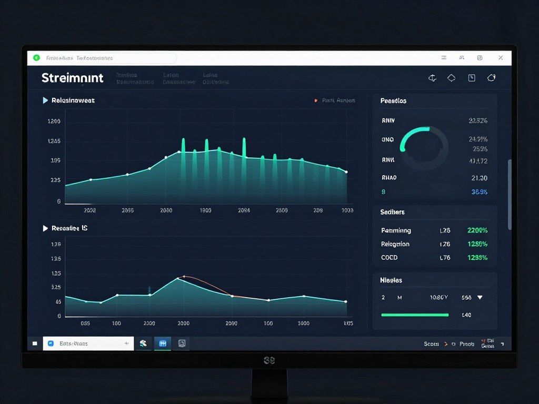539x404 pixels.
Task: Click into the taskbar search box
Action: tap(88, 344)
